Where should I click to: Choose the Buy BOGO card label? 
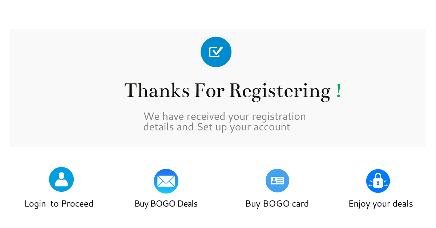(x=277, y=204)
